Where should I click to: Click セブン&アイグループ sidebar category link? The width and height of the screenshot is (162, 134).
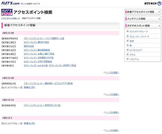pyautogui.click(x=138, y=32)
